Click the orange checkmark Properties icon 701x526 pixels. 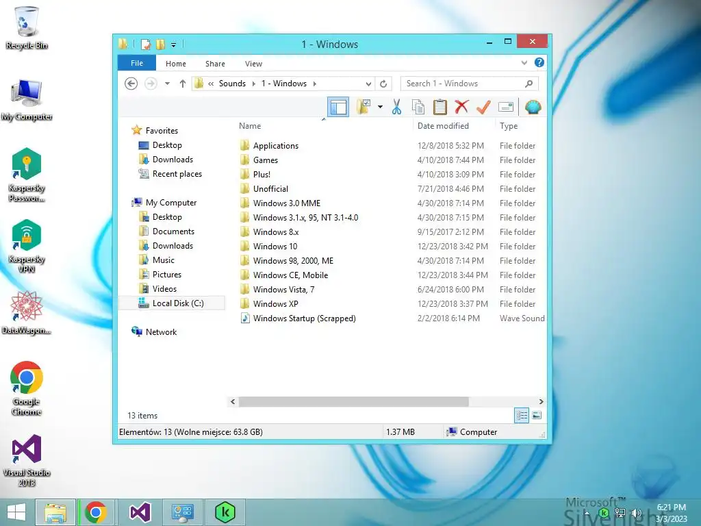[483, 108]
